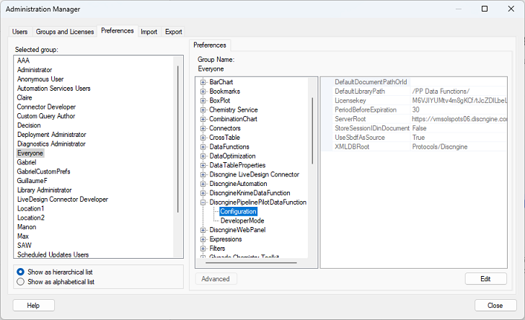Select the Automation Services Users group
This screenshot has width=525, height=320.
(x=53, y=89)
